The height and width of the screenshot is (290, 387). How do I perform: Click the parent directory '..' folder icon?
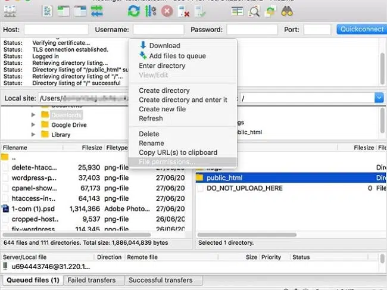click(5, 157)
